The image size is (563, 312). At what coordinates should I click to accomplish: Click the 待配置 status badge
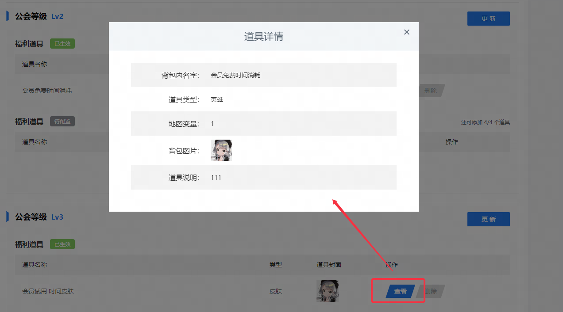62,121
